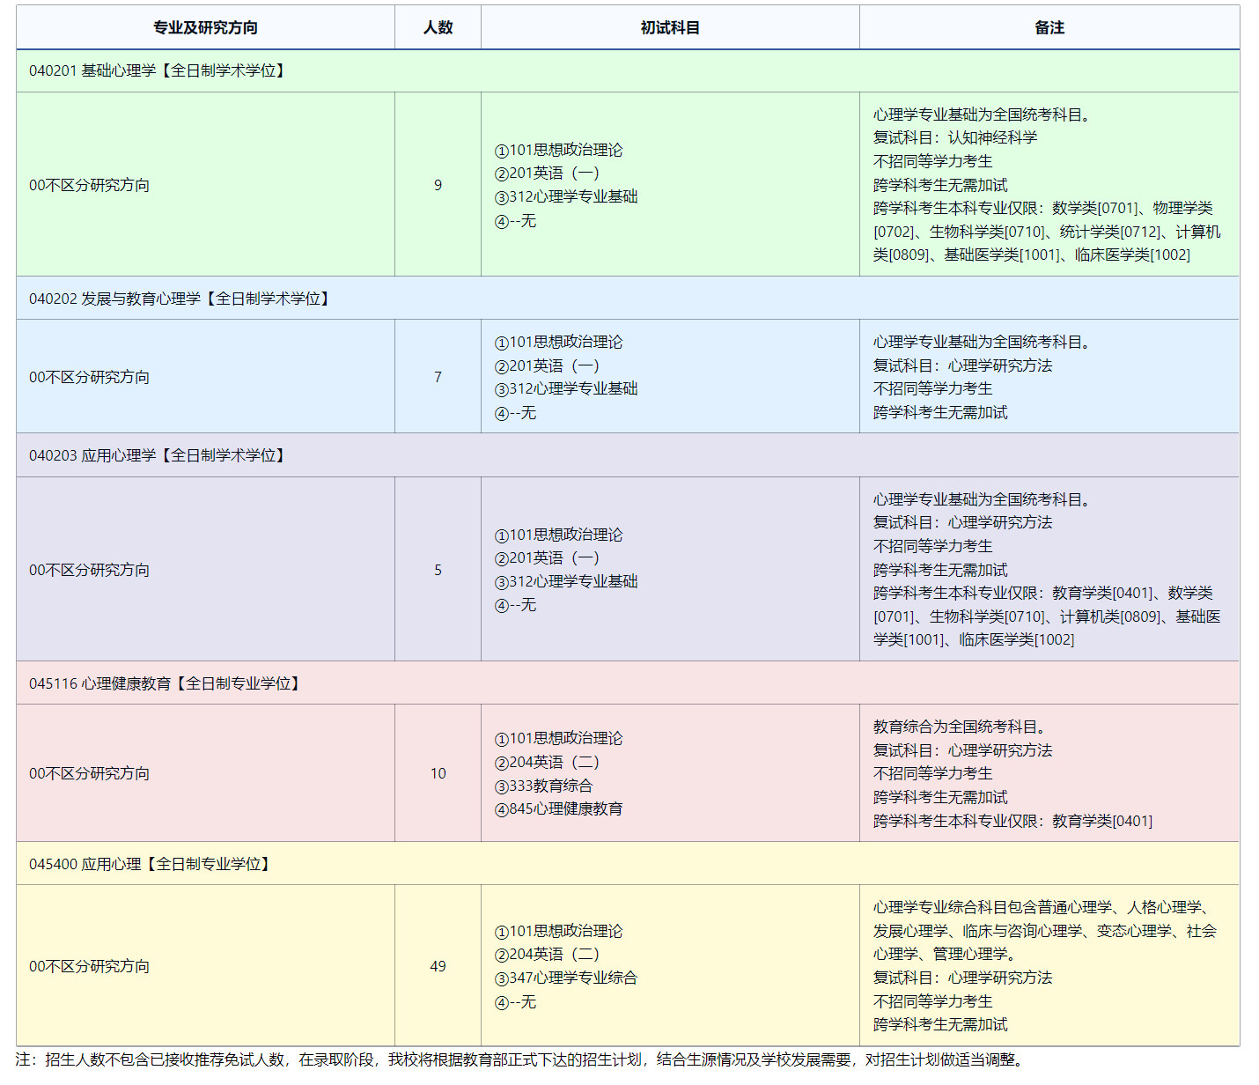Click the enrollment number 10 cell
The height and width of the screenshot is (1085, 1259).
tap(438, 773)
